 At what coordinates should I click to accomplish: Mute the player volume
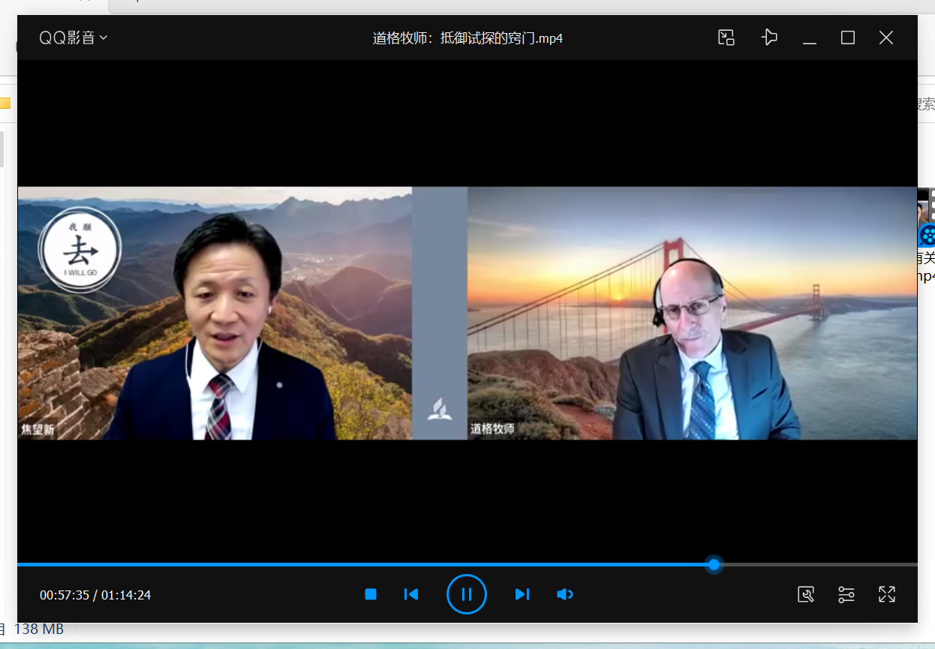(x=564, y=594)
